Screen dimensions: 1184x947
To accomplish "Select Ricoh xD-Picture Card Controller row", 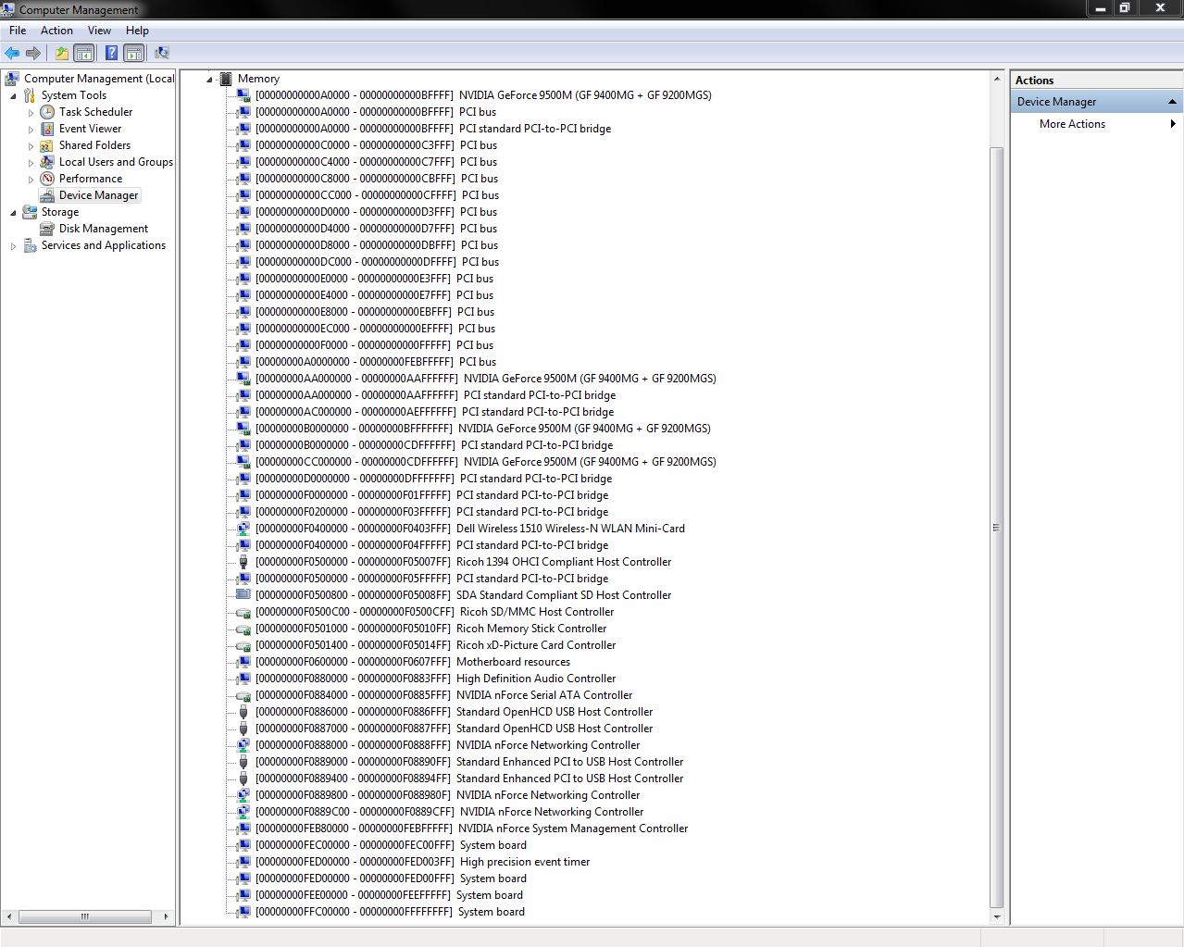I will [x=435, y=645].
